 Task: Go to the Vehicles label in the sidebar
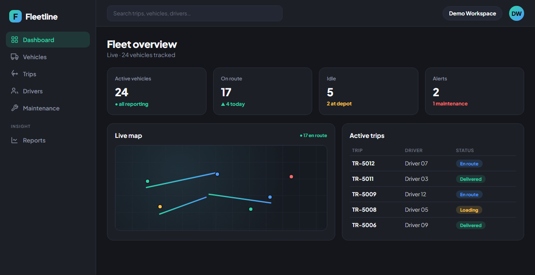pyautogui.click(x=35, y=57)
